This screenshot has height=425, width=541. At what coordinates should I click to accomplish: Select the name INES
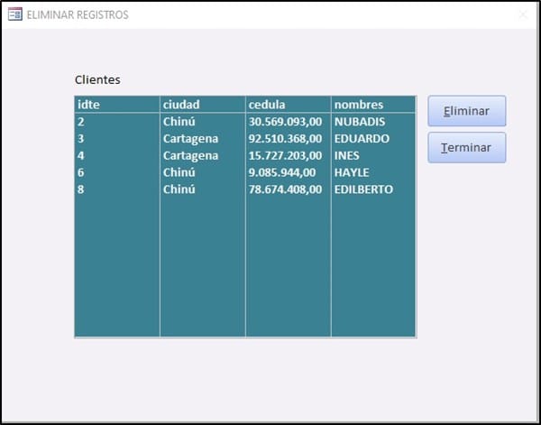[x=347, y=155]
